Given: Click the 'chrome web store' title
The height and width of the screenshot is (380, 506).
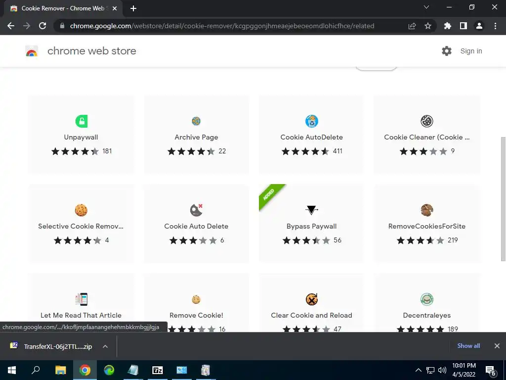Looking at the screenshot, I should (x=91, y=51).
